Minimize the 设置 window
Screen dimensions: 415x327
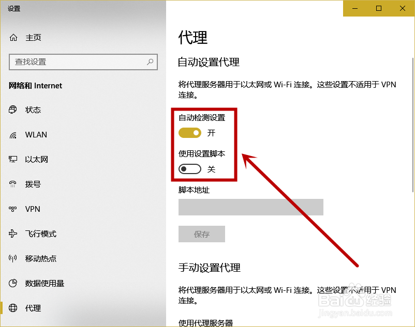point(355,8)
